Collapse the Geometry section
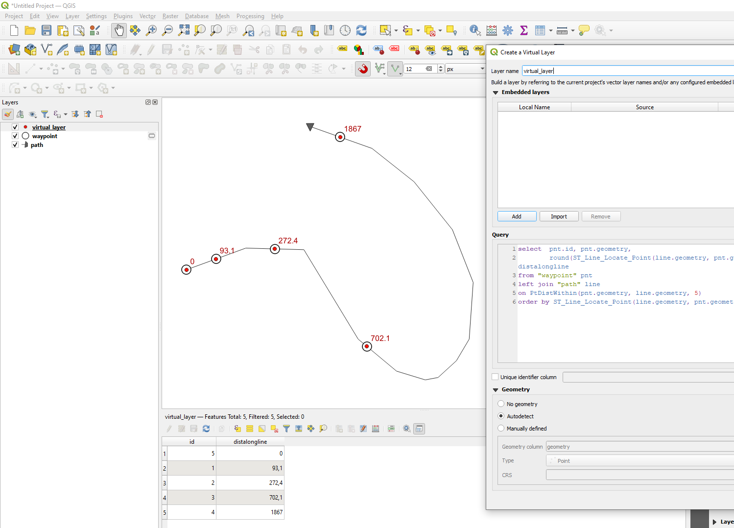Screen dimensions: 734x528 pyautogui.click(x=496, y=389)
